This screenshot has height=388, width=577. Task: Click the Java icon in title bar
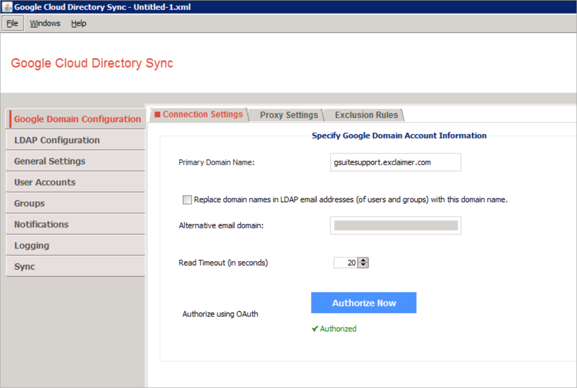click(7, 7)
